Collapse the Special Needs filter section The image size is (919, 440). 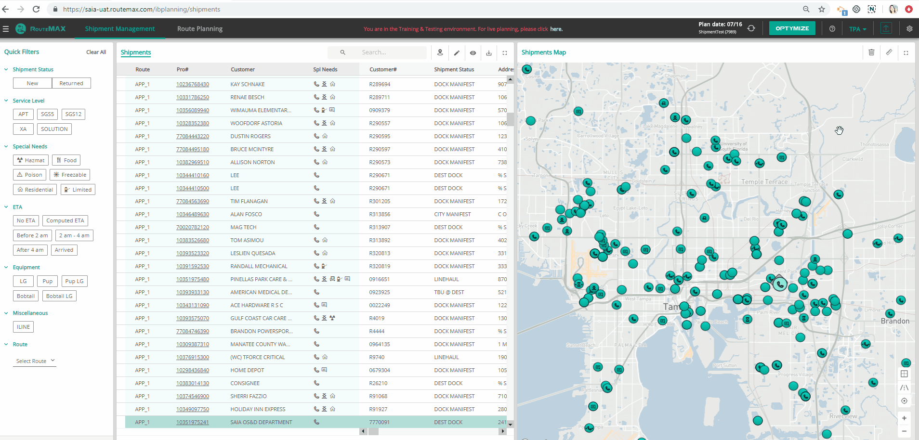click(x=6, y=146)
